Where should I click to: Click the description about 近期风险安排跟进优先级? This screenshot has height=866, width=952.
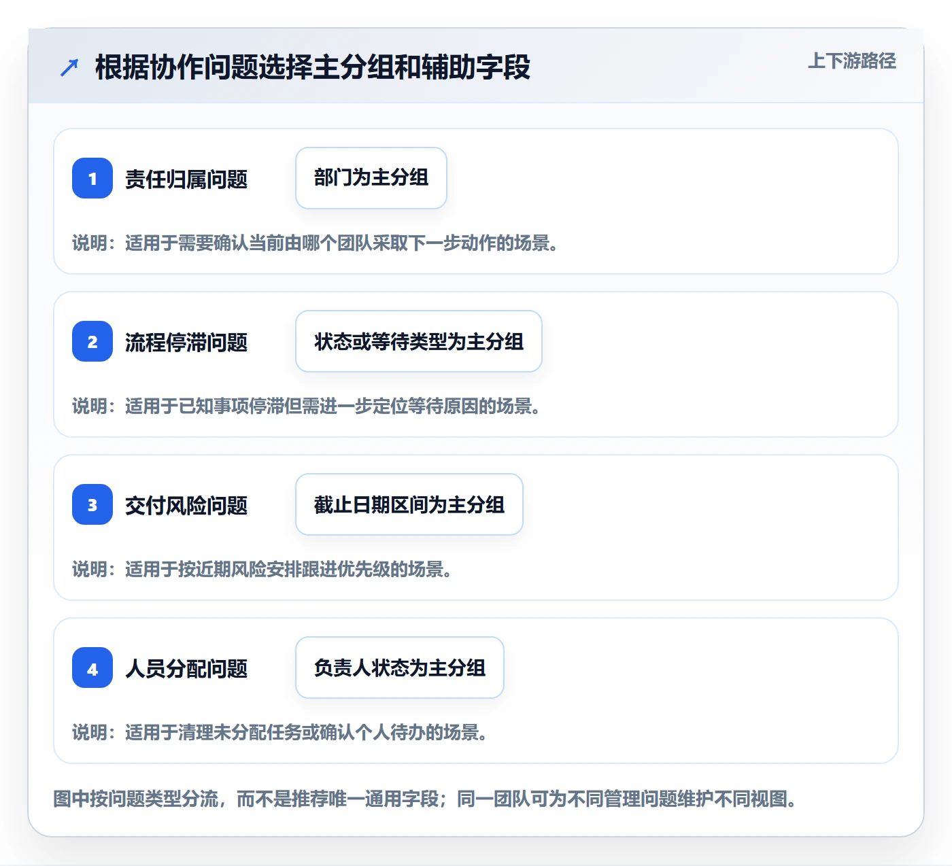click(263, 570)
